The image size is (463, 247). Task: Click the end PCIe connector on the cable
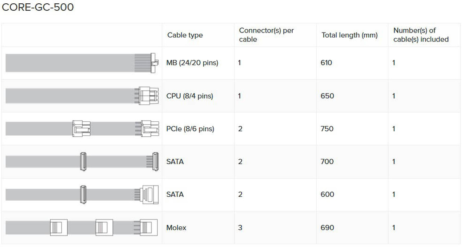coord(150,128)
